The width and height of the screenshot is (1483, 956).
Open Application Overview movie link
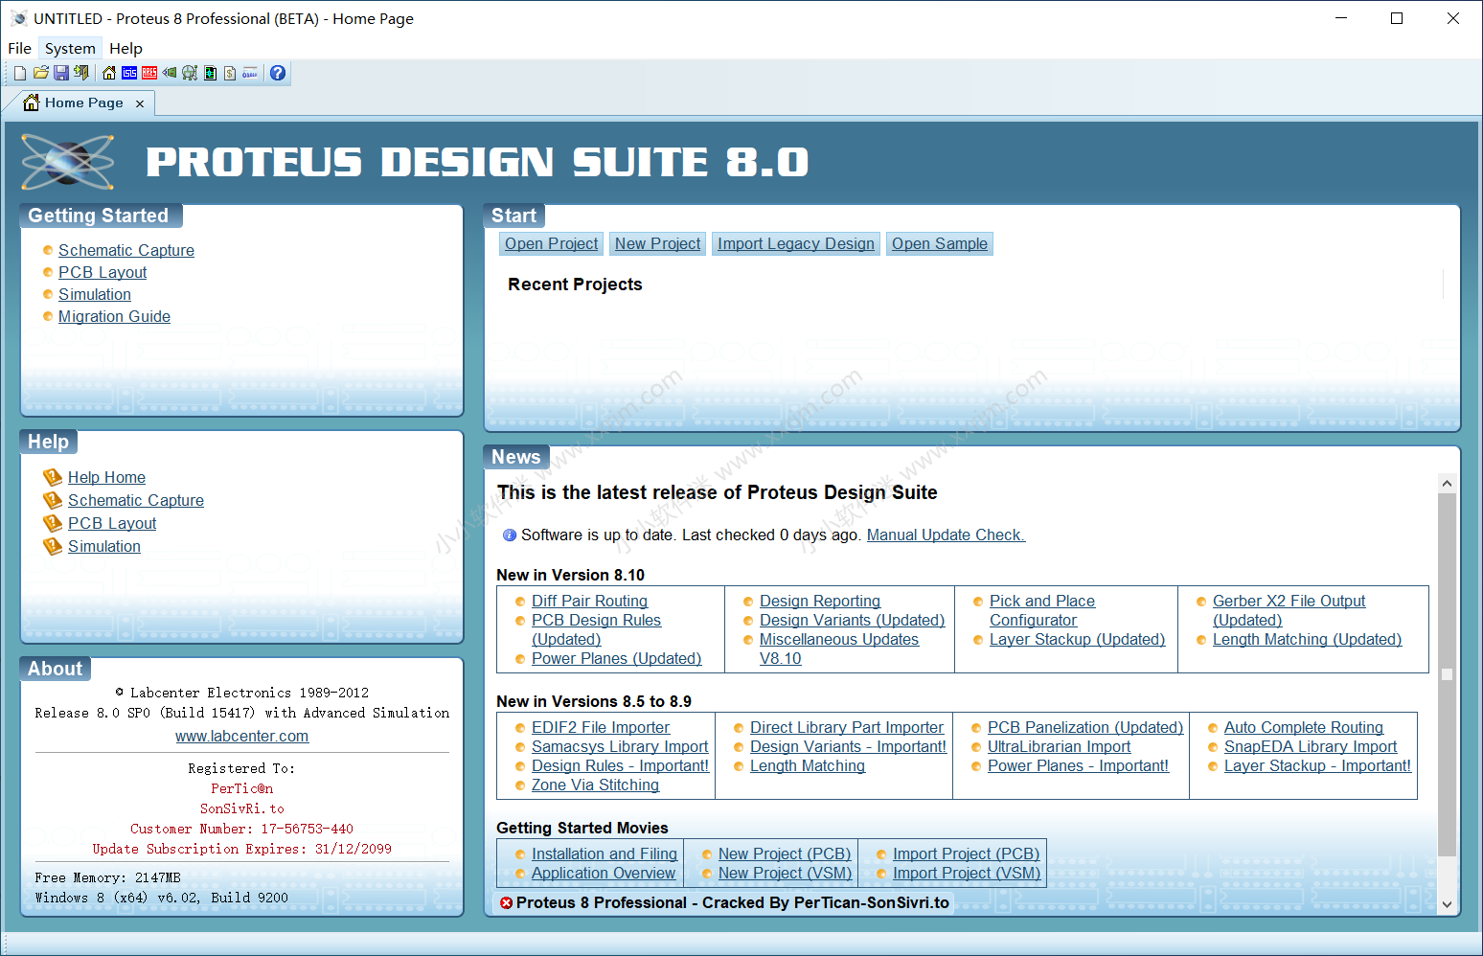coord(604,873)
